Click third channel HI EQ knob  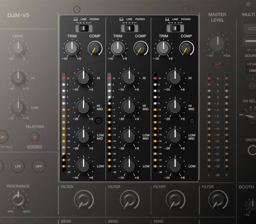[x=175, y=78]
